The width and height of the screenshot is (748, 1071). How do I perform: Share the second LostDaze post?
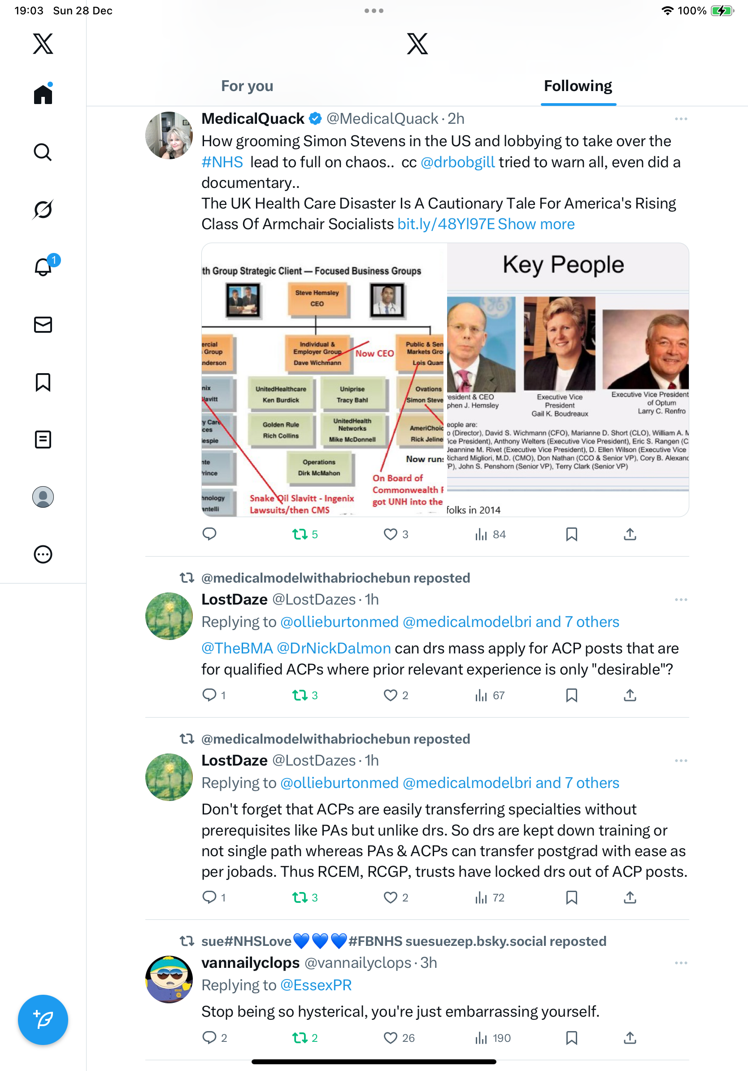(630, 897)
